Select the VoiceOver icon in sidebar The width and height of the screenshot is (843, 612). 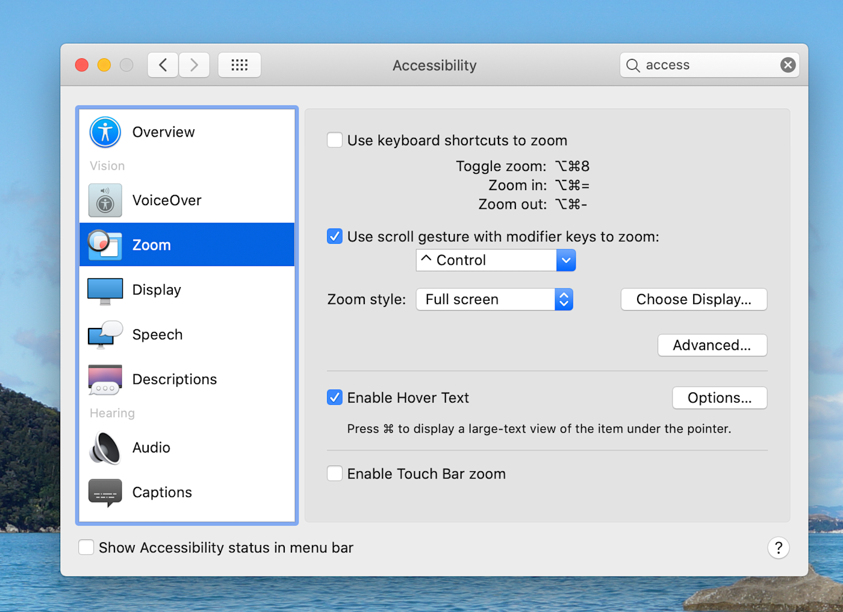[105, 200]
